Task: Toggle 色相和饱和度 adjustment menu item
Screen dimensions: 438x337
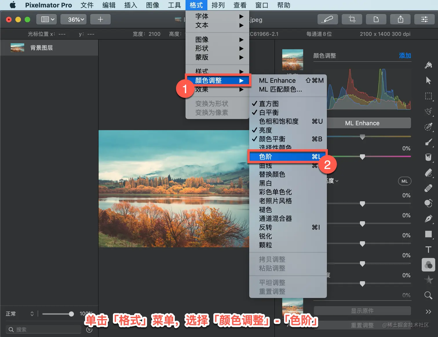Action: (x=288, y=121)
